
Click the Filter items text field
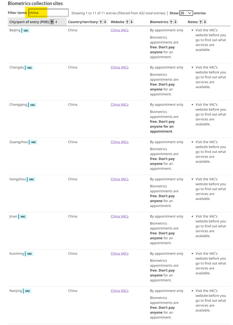pos(49,13)
